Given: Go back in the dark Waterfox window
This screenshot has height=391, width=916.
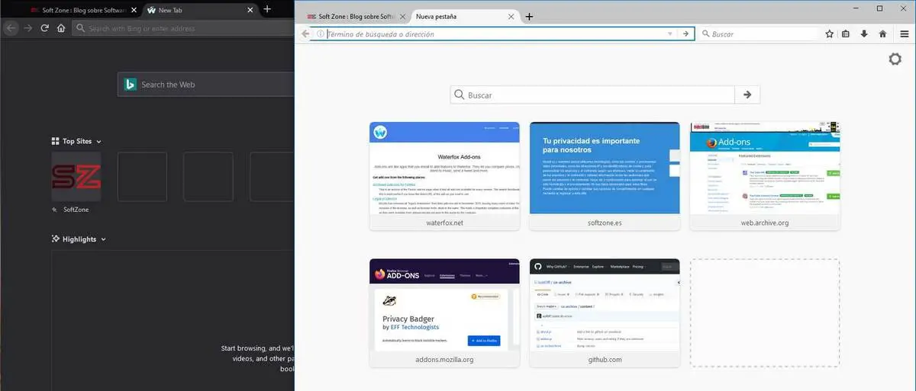Looking at the screenshot, I should pos(11,28).
